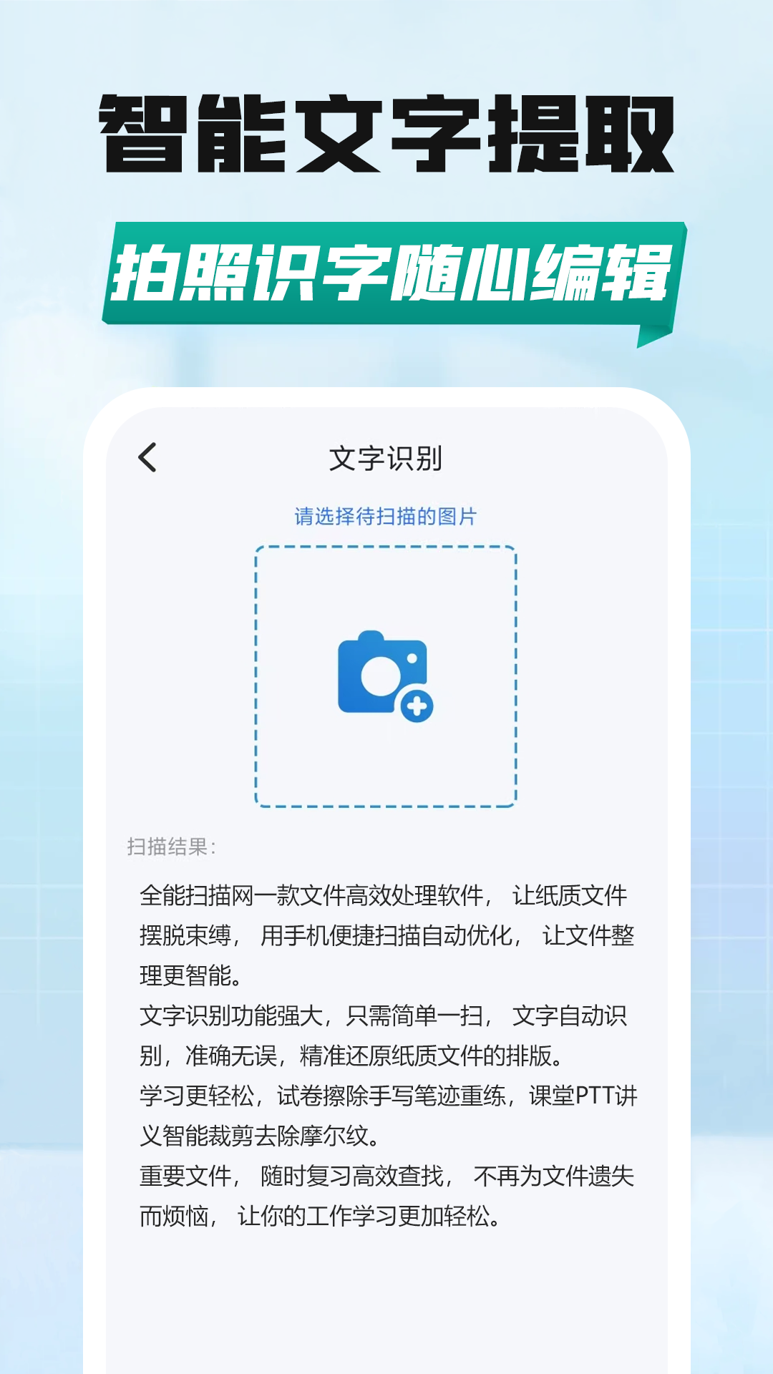This screenshot has height=1374, width=773.
Task: Tap the empty area below scan results
Action: (x=386, y=1302)
